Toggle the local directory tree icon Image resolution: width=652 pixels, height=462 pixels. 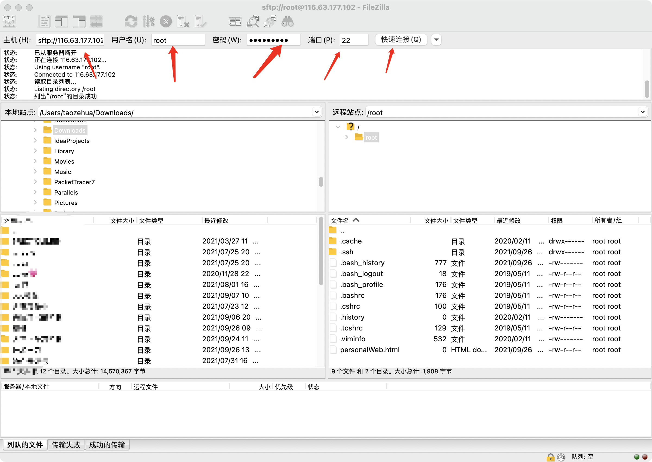(x=61, y=22)
